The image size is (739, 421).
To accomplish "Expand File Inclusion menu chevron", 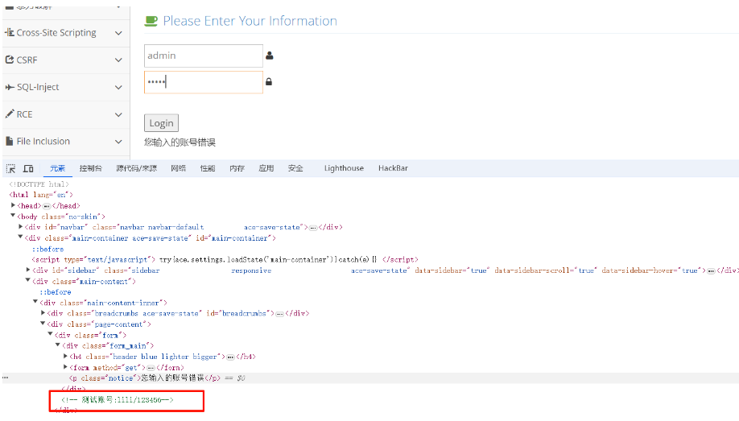I will 119,142.
